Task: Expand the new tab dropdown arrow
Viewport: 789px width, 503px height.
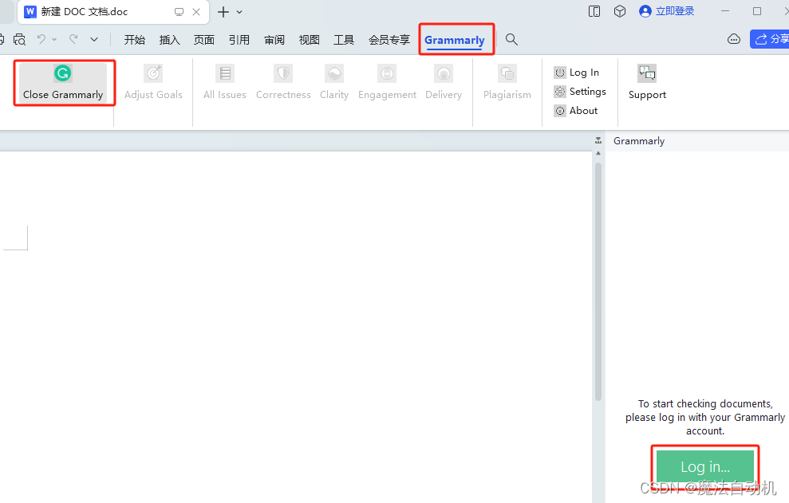Action: 239,12
